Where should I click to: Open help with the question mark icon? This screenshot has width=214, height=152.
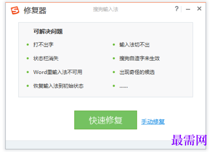click(177, 9)
